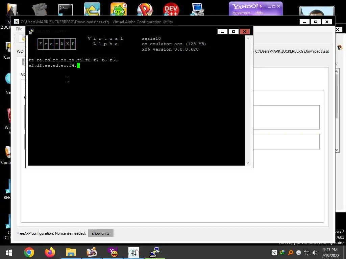Open the Angry Birds pig desktop icon
Image resolution: width=346 pixels, height=259 pixels.
click(119, 9)
